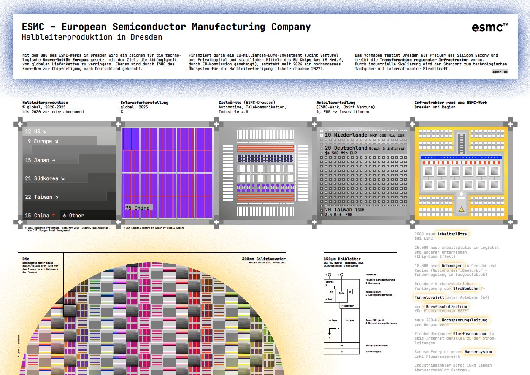Image resolution: width=530 pixels, height=375 pixels.
Task: Click the highlighted word 'Berufsschulzentrum'
Action: pos(446,307)
